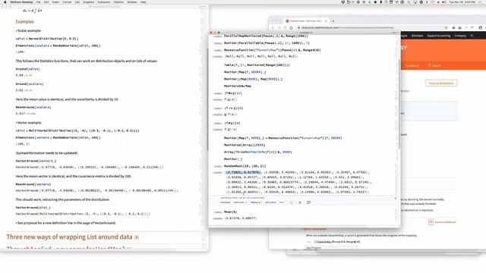Click the vertical scrollbar of front notebook
This screenshot has width=486, height=273.
[399, 104]
